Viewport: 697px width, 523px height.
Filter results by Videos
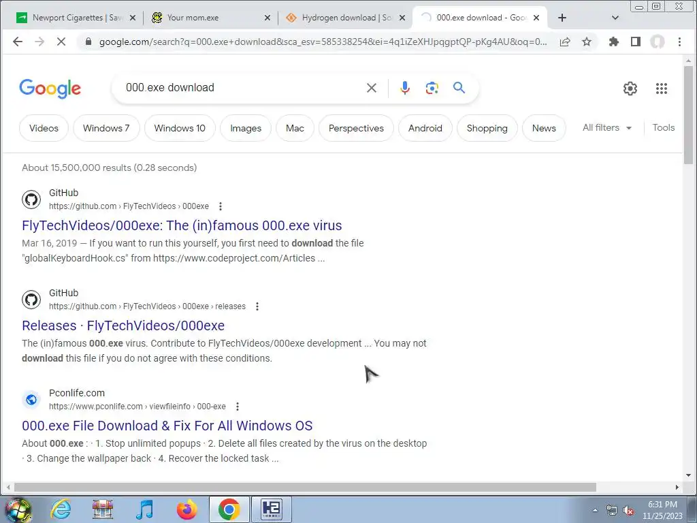pos(44,128)
